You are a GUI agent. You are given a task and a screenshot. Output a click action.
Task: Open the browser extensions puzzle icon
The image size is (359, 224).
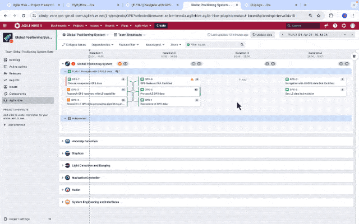click(331, 16)
